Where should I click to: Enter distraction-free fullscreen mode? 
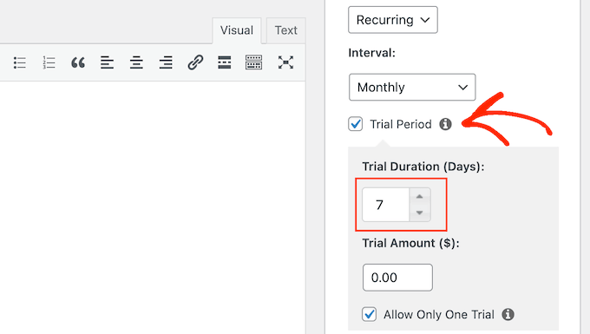(285, 62)
